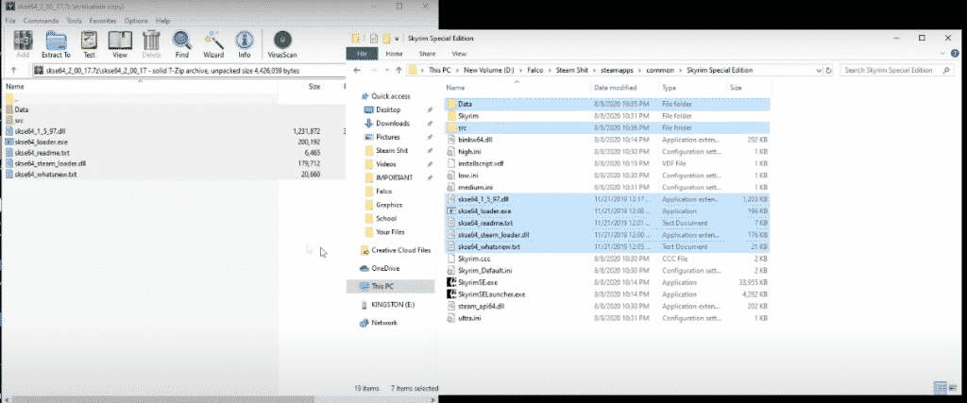967x403 pixels.
Task: Open WinRAR File menu
Action: (9, 21)
